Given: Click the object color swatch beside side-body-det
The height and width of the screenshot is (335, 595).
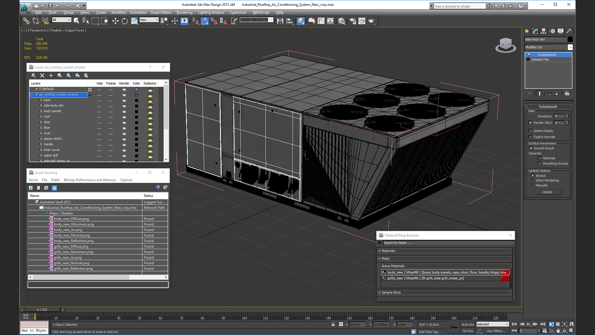Looking at the screenshot, I should coord(570,39).
